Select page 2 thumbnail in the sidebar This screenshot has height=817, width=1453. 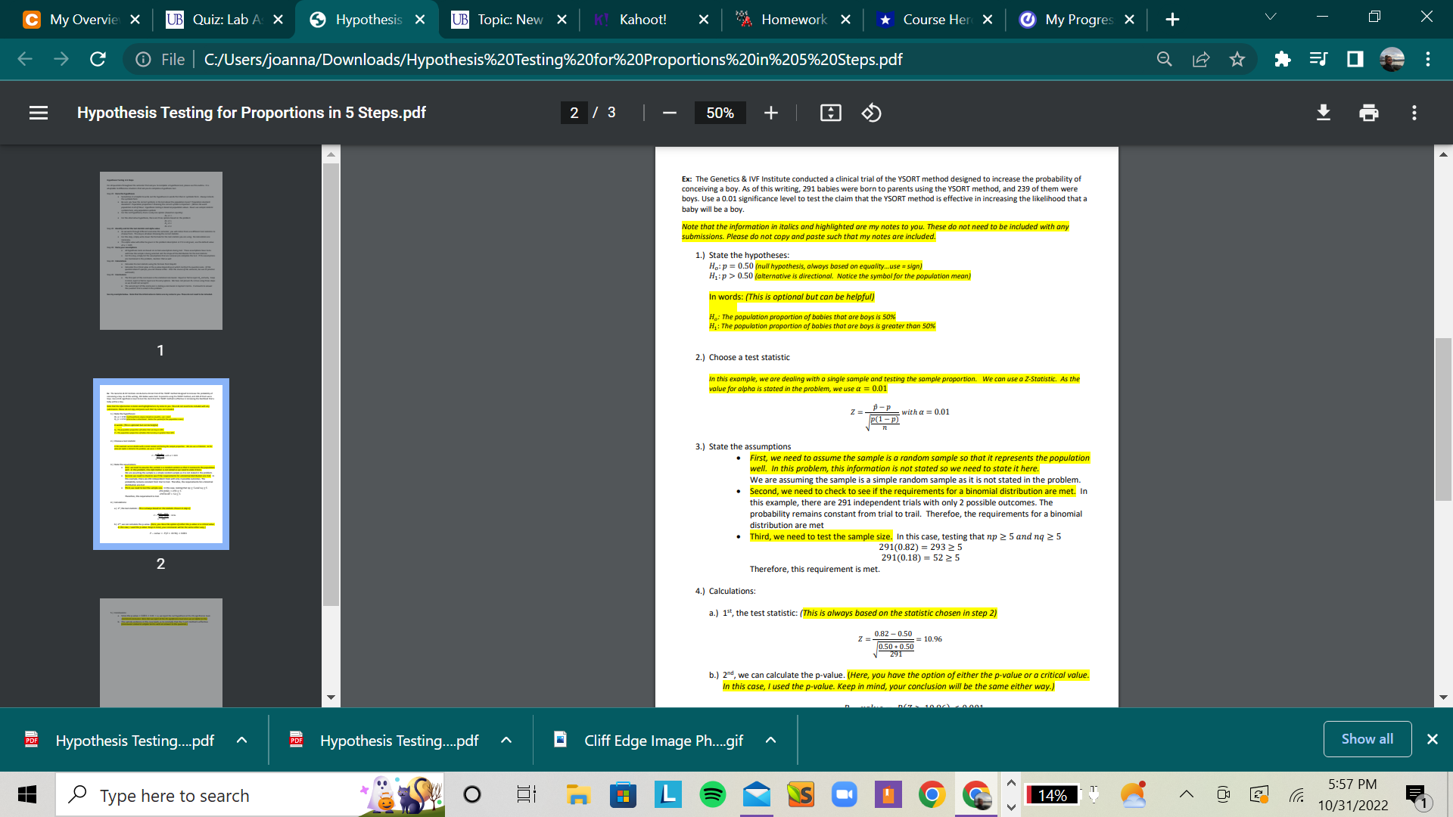[x=161, y=464]
